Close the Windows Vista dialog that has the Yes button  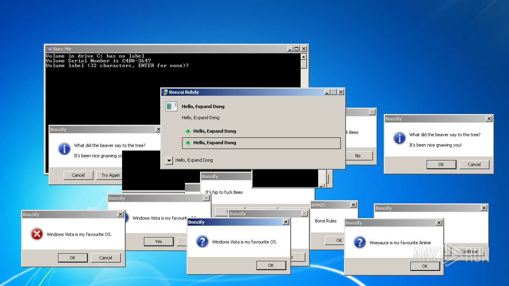206,198
